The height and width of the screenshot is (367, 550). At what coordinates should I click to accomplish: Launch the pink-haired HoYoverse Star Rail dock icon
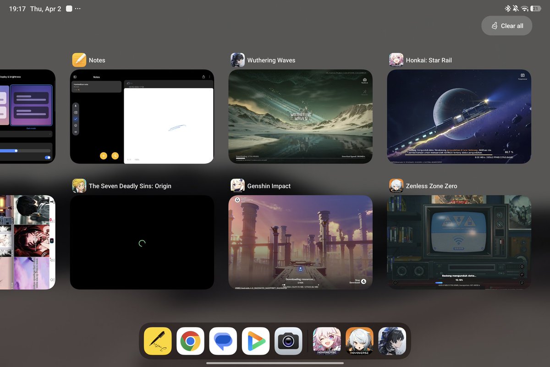click(x=327, y=341)
